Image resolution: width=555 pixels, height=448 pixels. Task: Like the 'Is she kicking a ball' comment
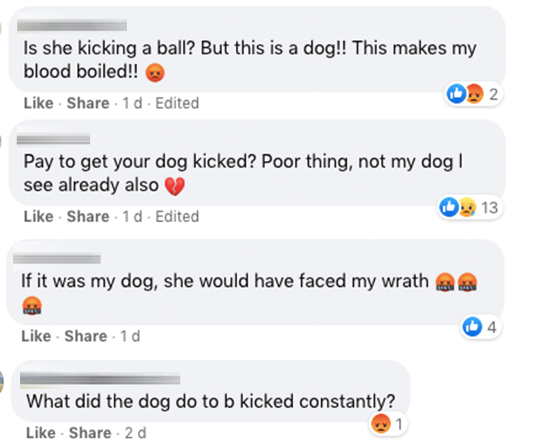click(x=38, y=103)
